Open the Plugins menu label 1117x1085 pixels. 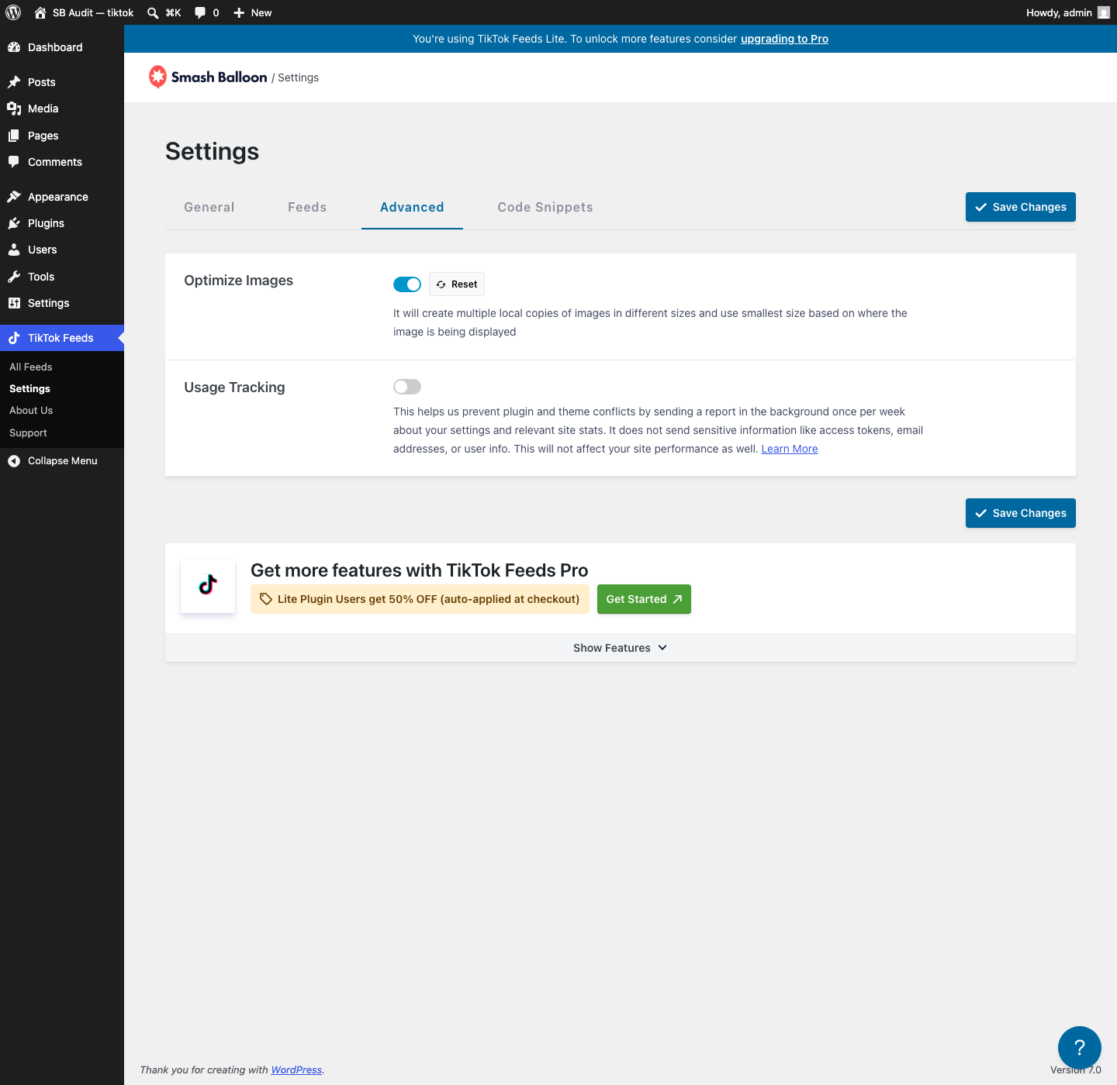[47, 223]
